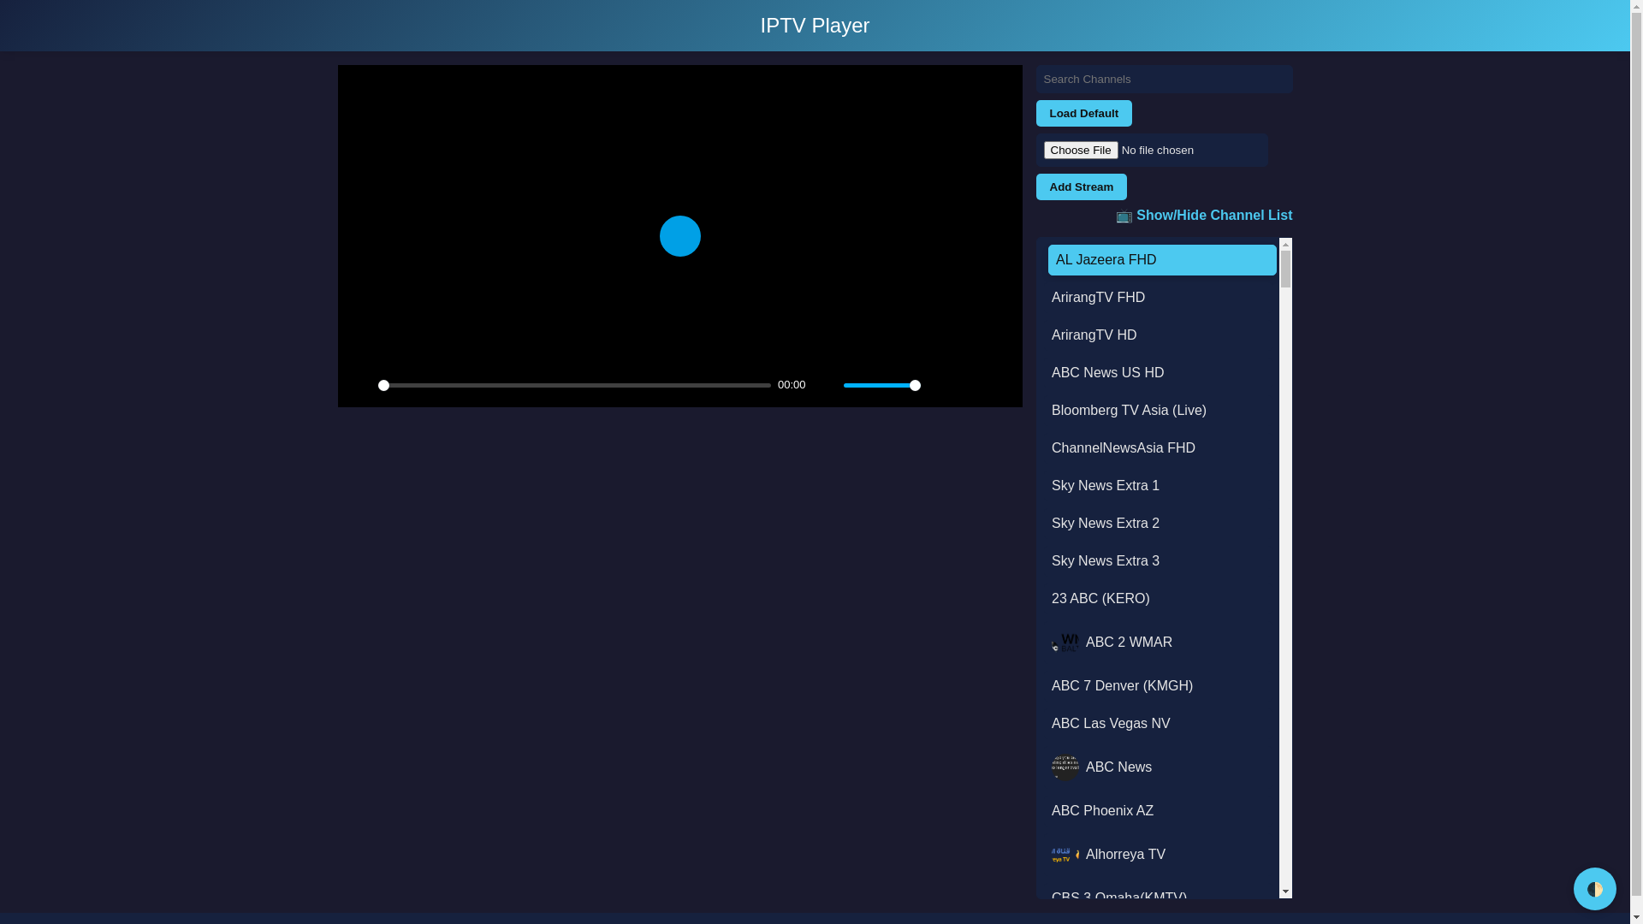The image size is (1643, 924).
Task: Click the 00:00 playback time display
Action: coord(791,386)
